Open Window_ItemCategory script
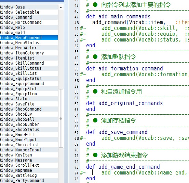The image size is (189, 183). coord(29,53)
